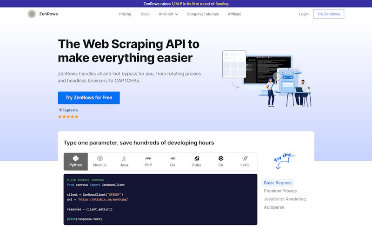
Task: Click the Python snake icon
Action: pos(76,158)
